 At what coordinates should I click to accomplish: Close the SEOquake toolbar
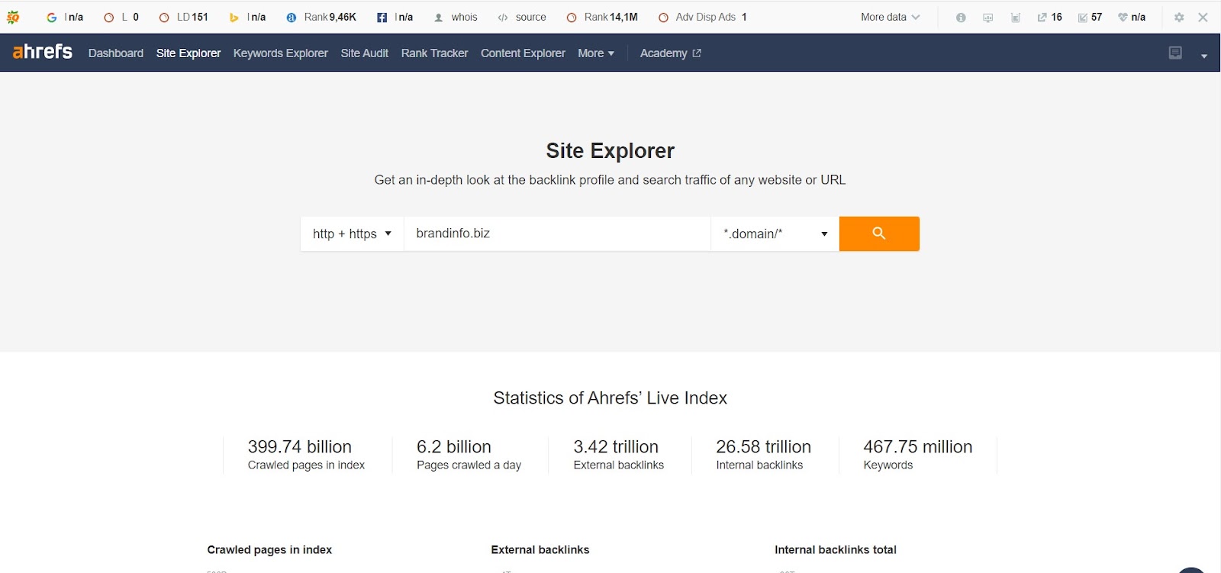[1203, 17]
